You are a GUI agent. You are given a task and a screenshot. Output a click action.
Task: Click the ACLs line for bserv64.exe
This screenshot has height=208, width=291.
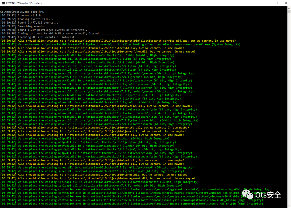click(x=92, y=48)
